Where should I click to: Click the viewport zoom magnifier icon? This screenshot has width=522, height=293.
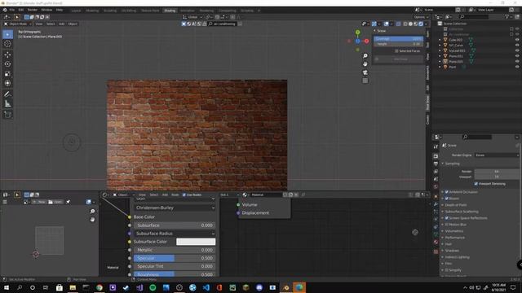(x=365, y=56)
